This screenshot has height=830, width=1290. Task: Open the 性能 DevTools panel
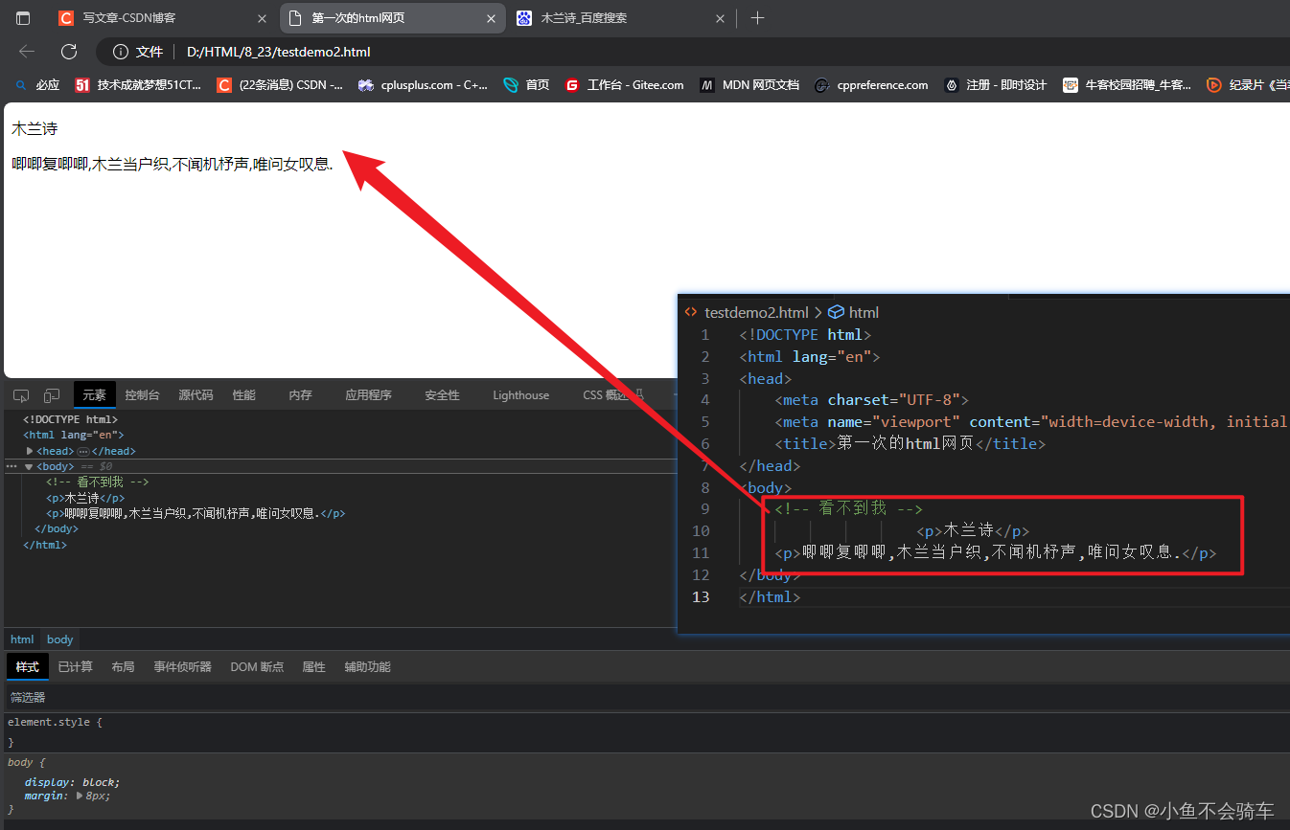tap(243, 395)
